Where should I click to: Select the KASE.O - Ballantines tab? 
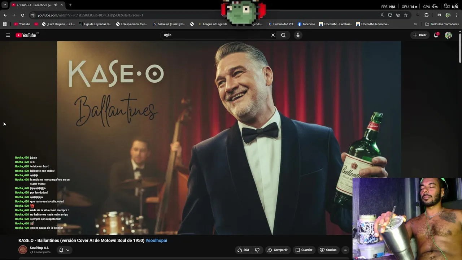[34, 5]
